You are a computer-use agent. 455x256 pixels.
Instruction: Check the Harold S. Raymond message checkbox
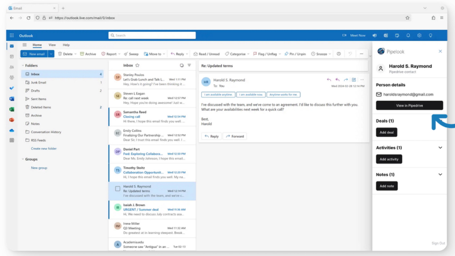117,189
